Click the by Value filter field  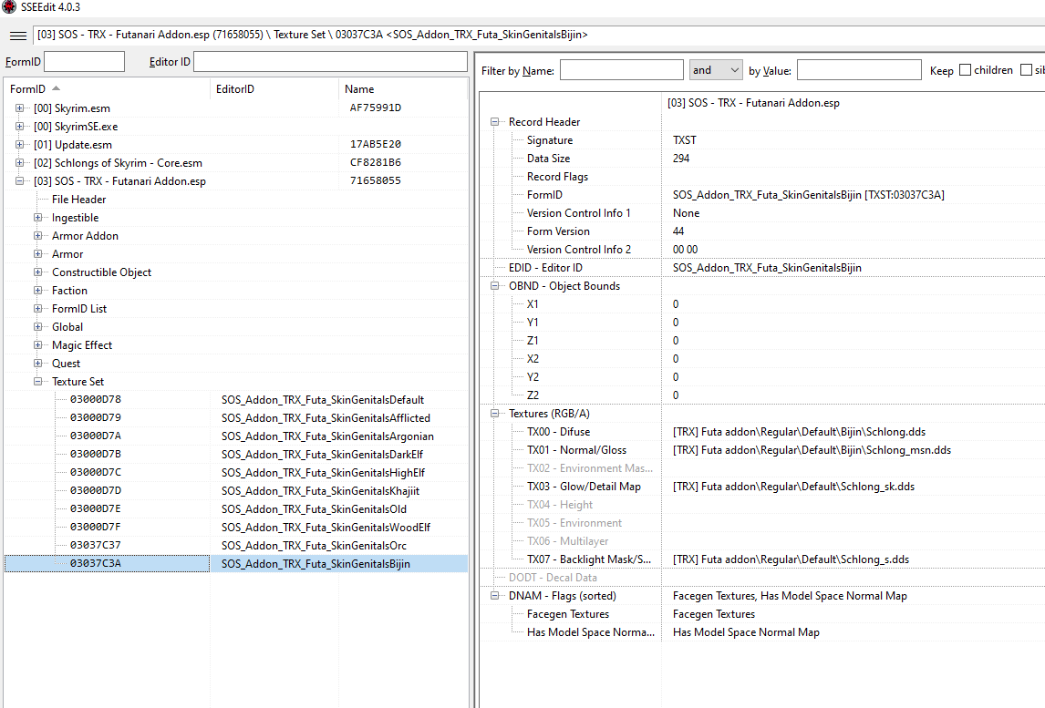859,70
